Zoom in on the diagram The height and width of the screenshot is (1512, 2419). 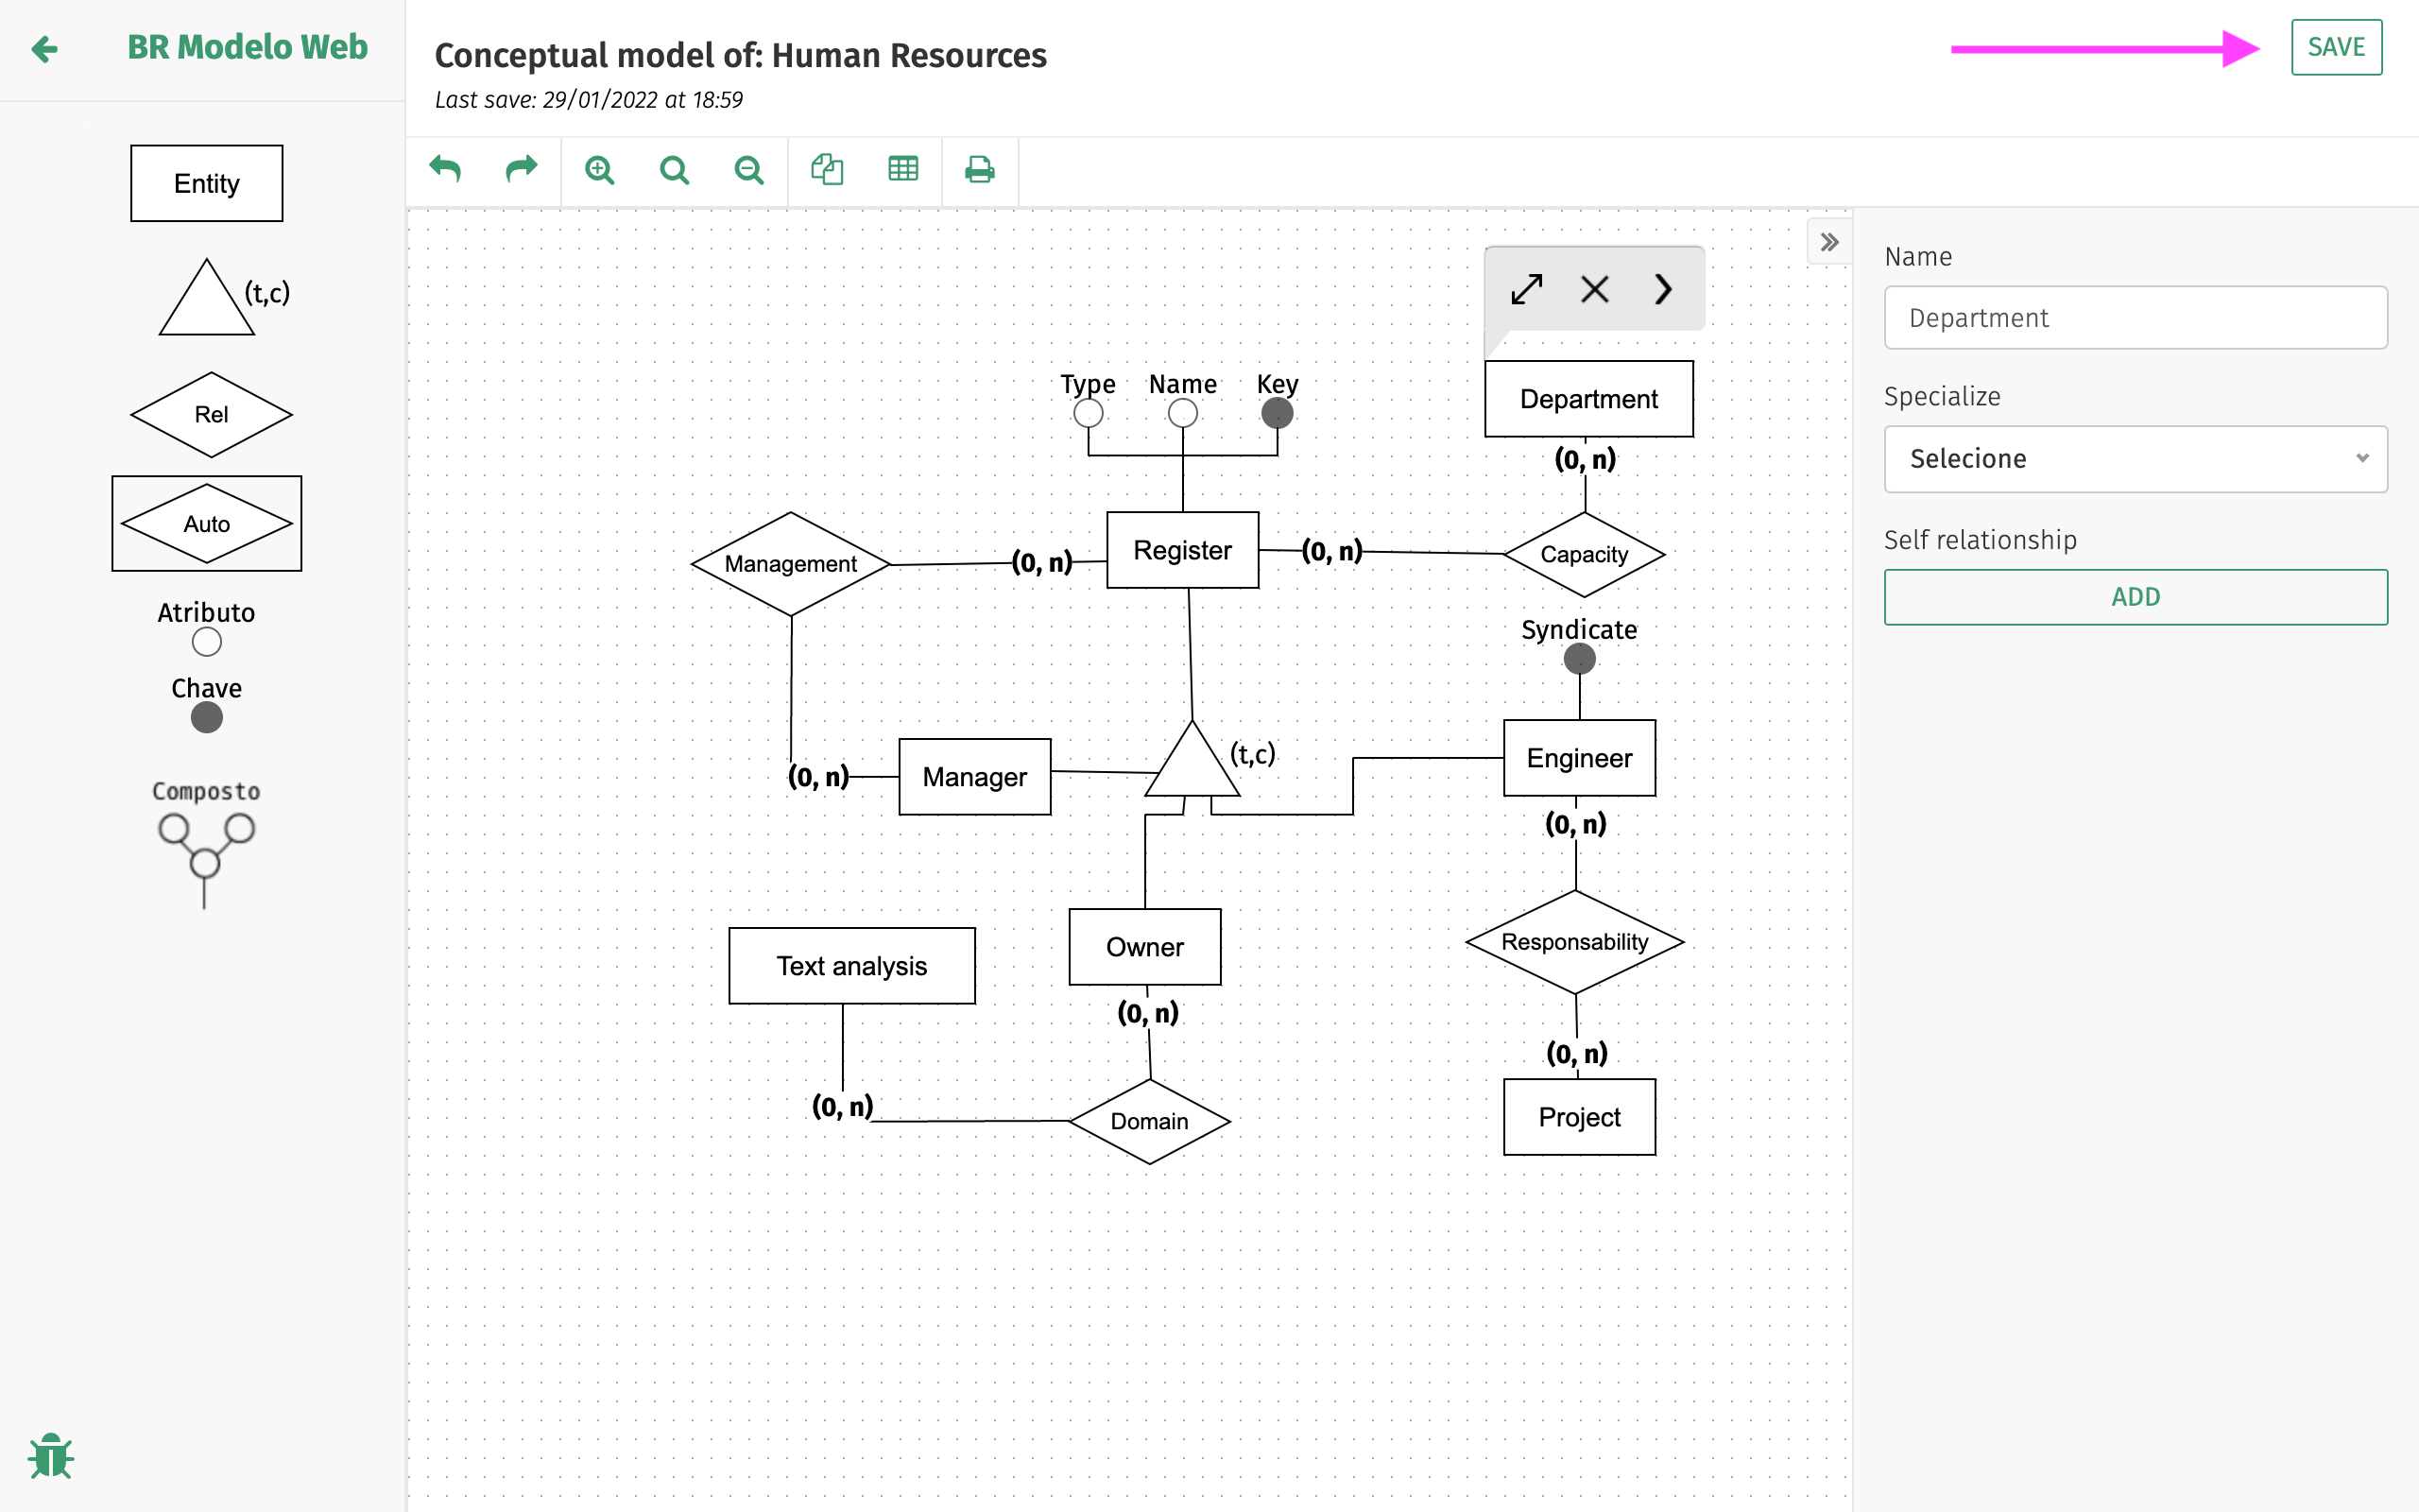coord(600,170)
